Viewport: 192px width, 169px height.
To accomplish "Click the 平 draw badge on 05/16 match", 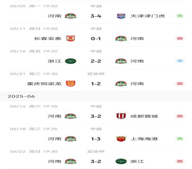I will [180, 61].
